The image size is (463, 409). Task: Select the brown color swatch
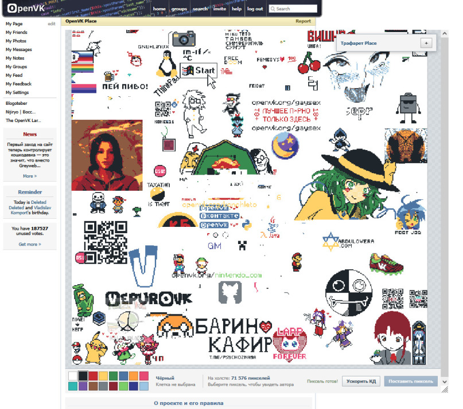click(x=93, y=386)
